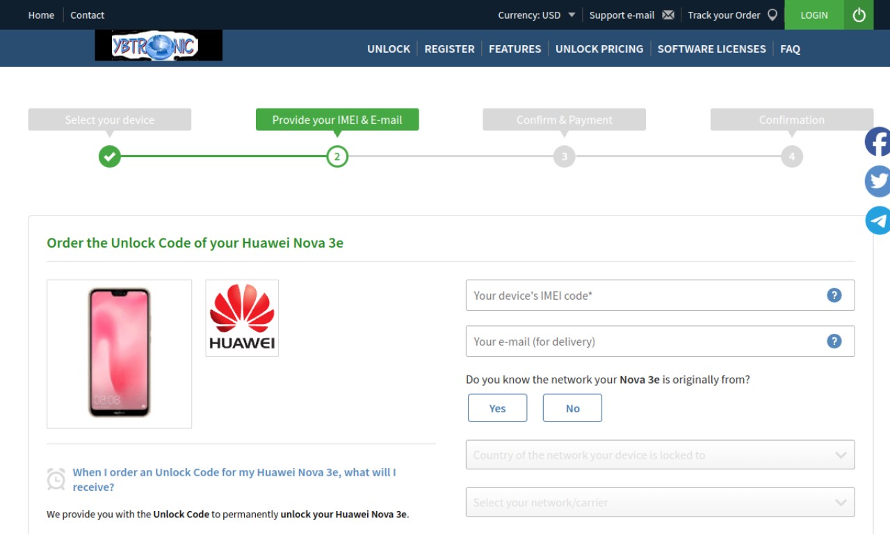Screen dimensions: 890x534
Task: Open the Select your network/carrier dropdown
Action: click(660, 502)
